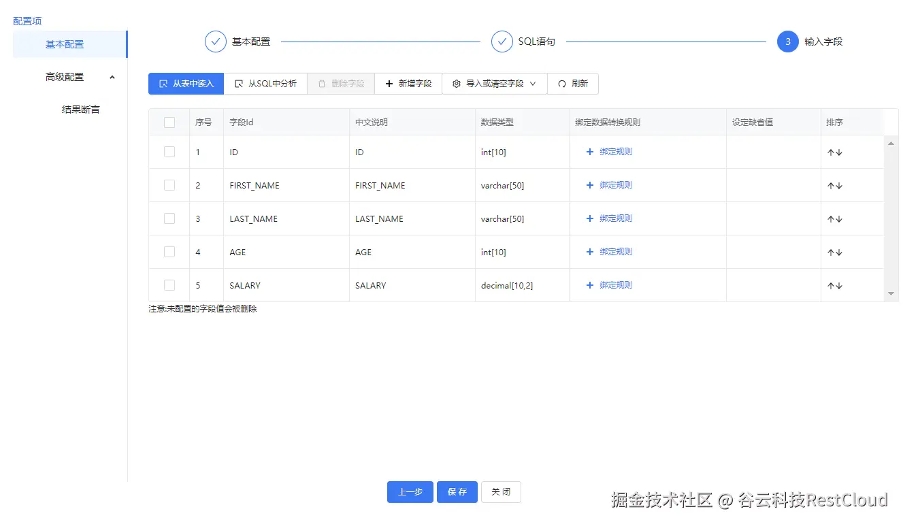Click the 中文说明 column header
The width and height of the screenshot is (903, 524).
[412, 122]
